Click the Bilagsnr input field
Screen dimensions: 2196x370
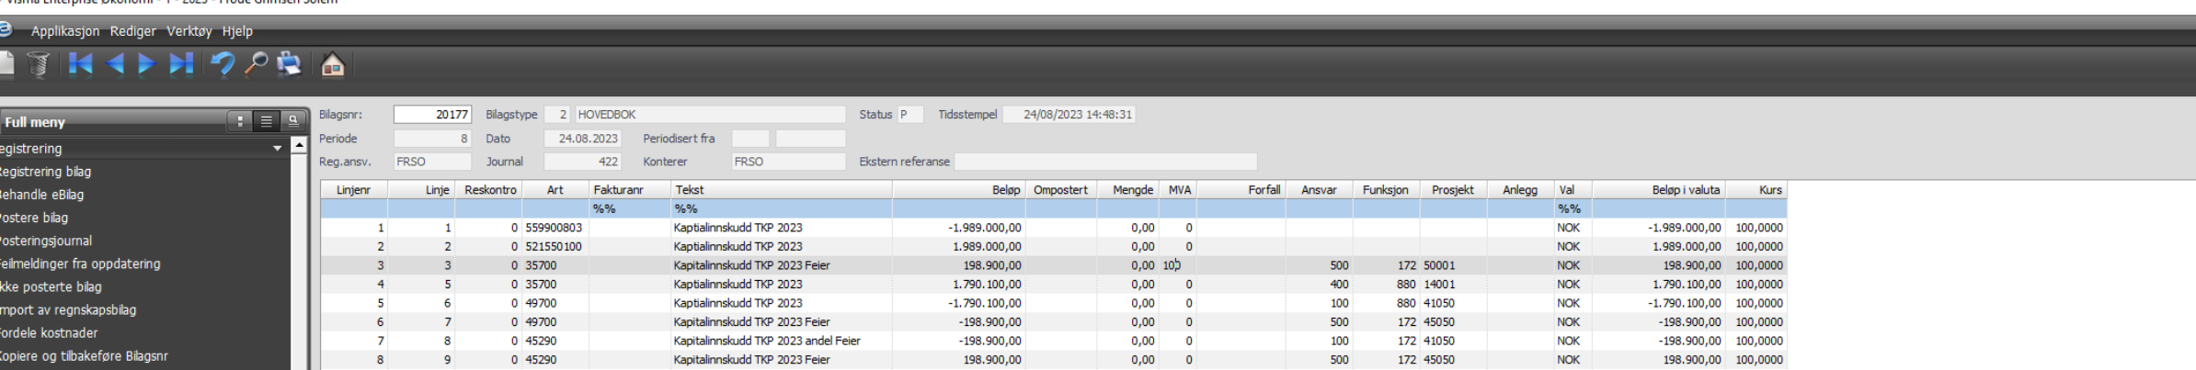click(432, 115)
